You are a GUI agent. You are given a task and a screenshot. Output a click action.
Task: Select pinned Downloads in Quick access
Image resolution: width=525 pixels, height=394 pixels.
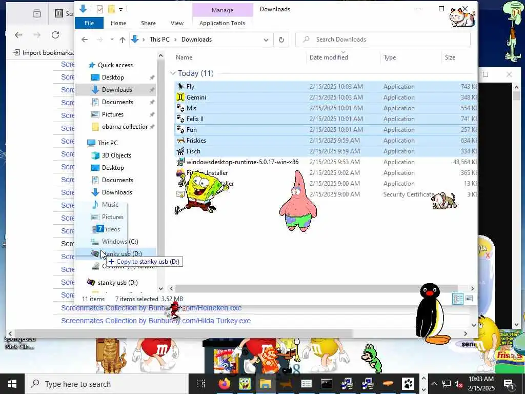point(117,90)
